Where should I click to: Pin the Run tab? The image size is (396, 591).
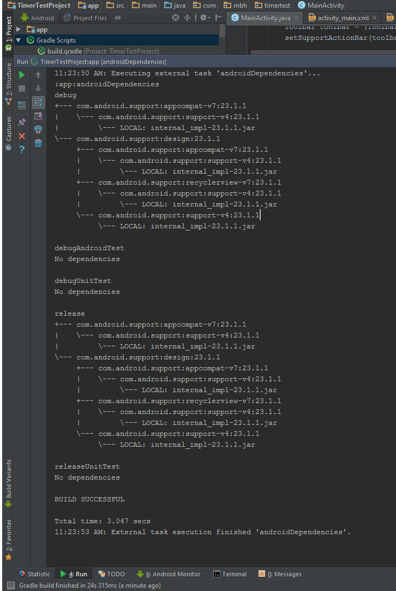click(22, 122)
